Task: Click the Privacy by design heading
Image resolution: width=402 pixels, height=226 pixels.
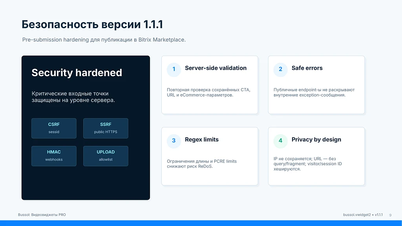Action: [x=316, y=140]
